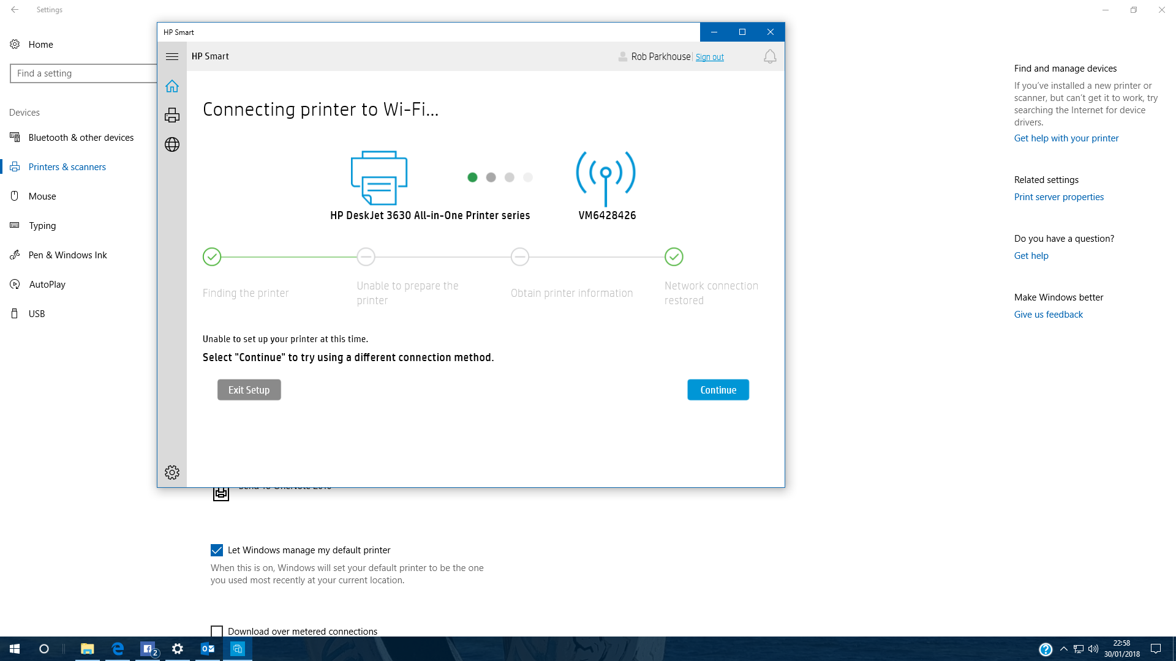The image size is (1176, 661).
Task: Enable Download over metered connections checkbox
Action: [217, 631]
